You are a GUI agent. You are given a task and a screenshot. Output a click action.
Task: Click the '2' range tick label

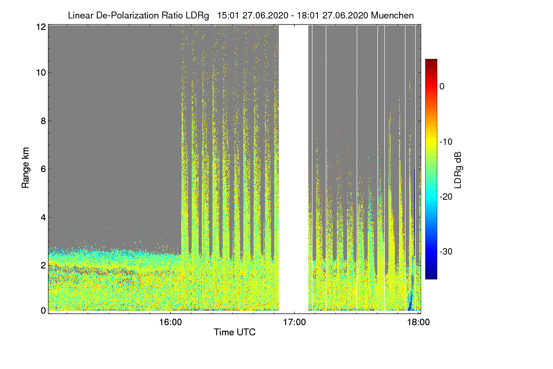[x=43, y=265]
